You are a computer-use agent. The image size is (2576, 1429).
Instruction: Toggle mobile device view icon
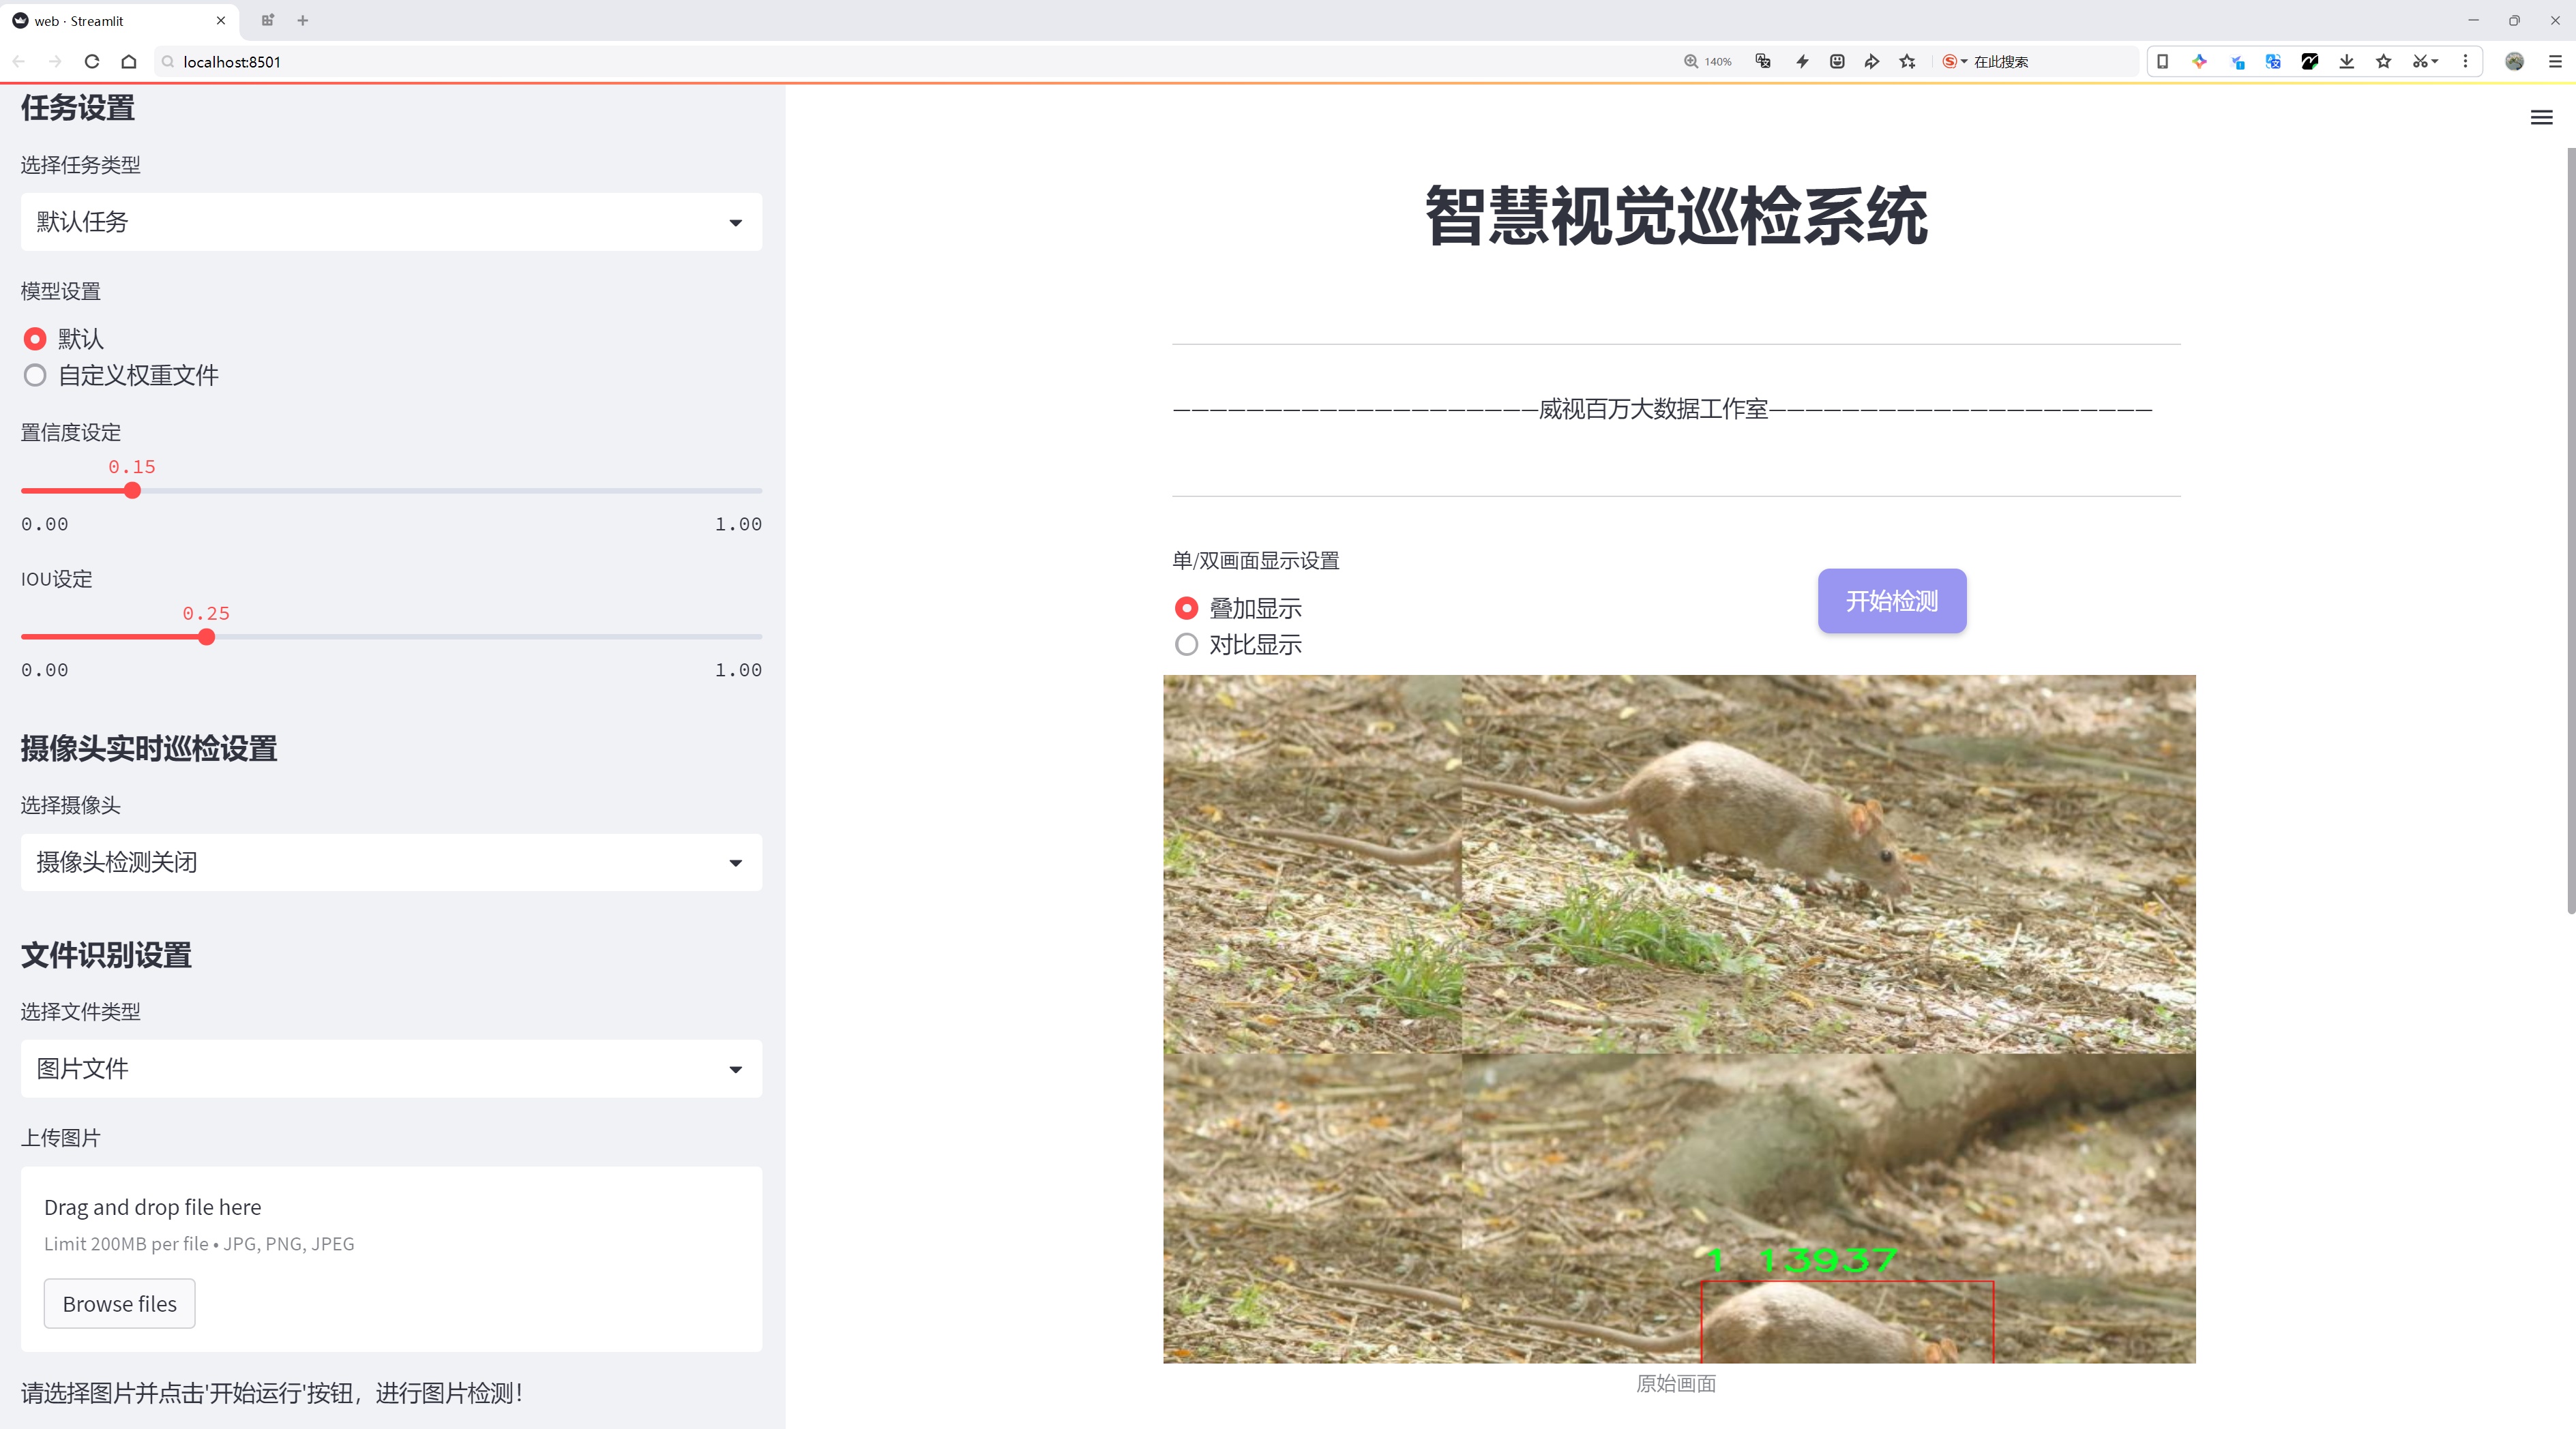(2162, 62)
